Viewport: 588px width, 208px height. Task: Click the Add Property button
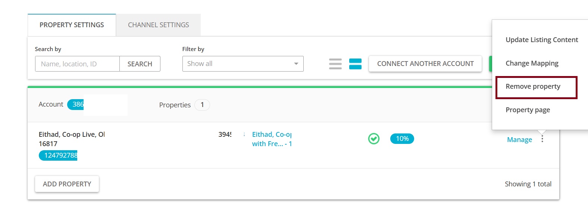67,184
